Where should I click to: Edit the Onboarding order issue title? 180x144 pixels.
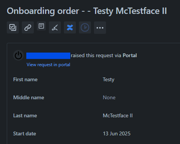point(87,11)
